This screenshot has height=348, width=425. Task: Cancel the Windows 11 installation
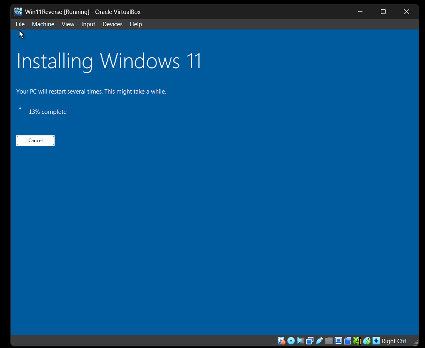coord(35,140)
